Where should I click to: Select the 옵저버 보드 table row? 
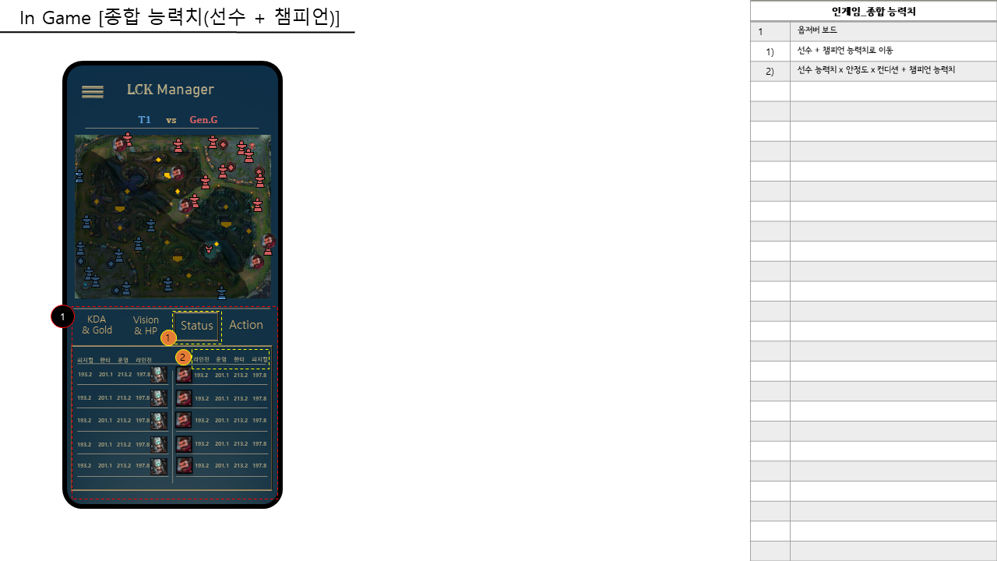tap(873, 31)
